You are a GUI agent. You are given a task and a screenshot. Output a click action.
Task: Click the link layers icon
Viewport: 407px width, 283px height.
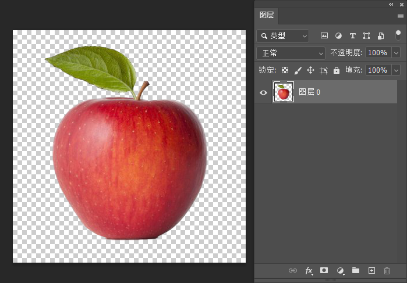(293, 271)
